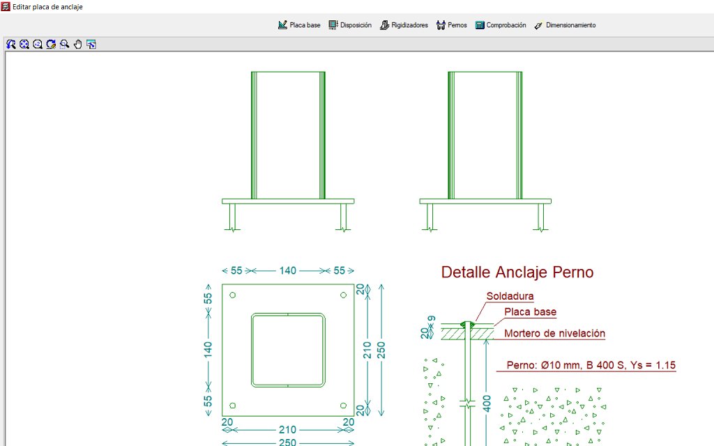Open the Placa base menu
The height and width of the screenshot is (446, 714).
tap(299, 25)
